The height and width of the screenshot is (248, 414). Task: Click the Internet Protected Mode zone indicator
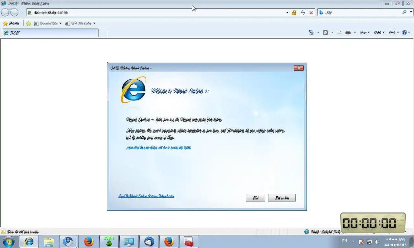point(323,232)
